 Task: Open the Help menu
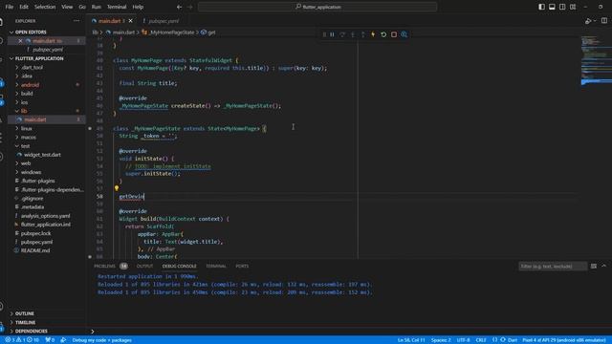click(x=138, y=7)
